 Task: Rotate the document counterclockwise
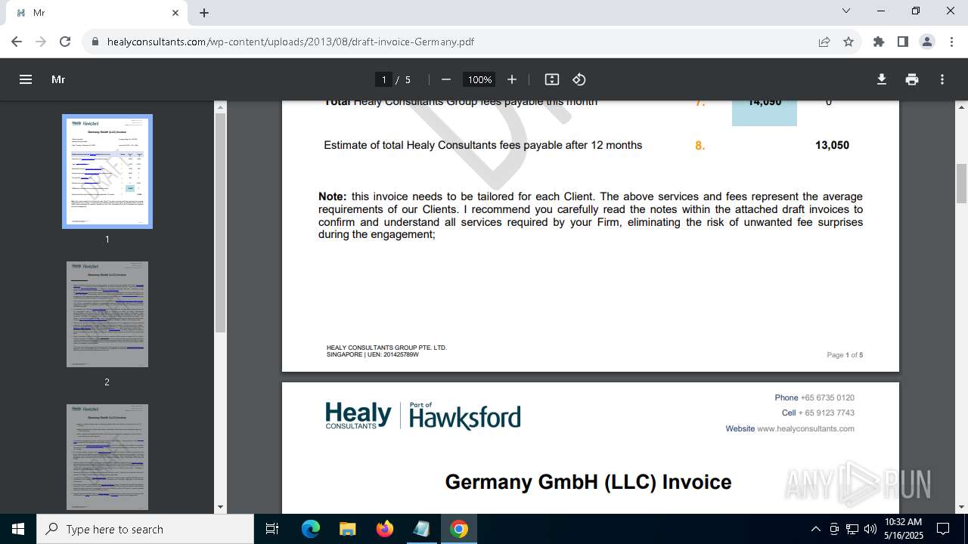coord(579,79)
